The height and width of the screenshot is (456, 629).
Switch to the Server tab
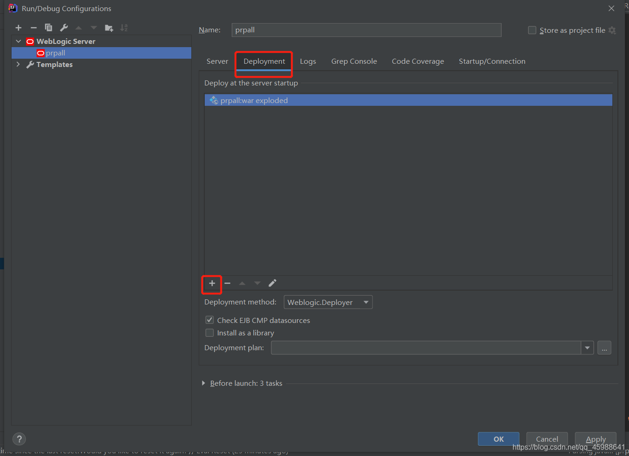coord(217,61)
